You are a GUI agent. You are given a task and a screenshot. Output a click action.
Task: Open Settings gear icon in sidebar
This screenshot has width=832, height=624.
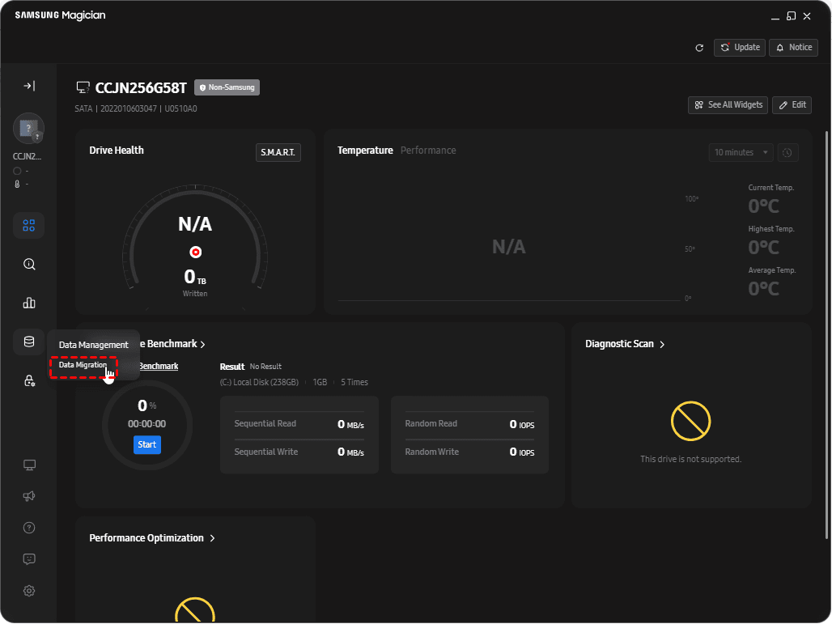coord(29,591)
